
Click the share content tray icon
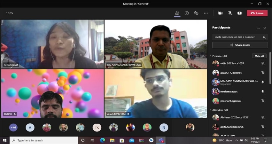point(239,13)
